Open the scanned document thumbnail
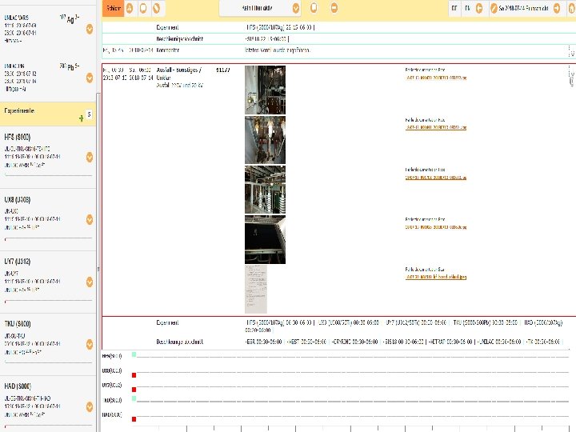576x432 pixels. pos(256,290)
